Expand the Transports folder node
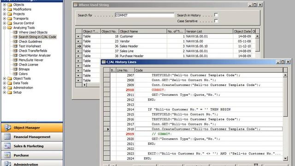Viewport: 295px width, 166px height. [5, 18]
